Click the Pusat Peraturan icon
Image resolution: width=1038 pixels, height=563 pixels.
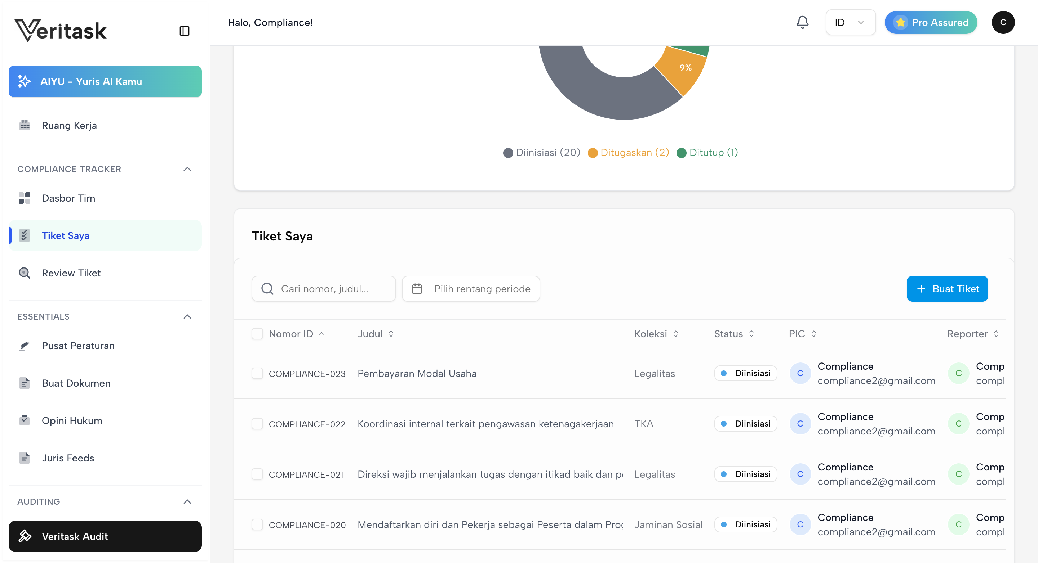[24, 346]
